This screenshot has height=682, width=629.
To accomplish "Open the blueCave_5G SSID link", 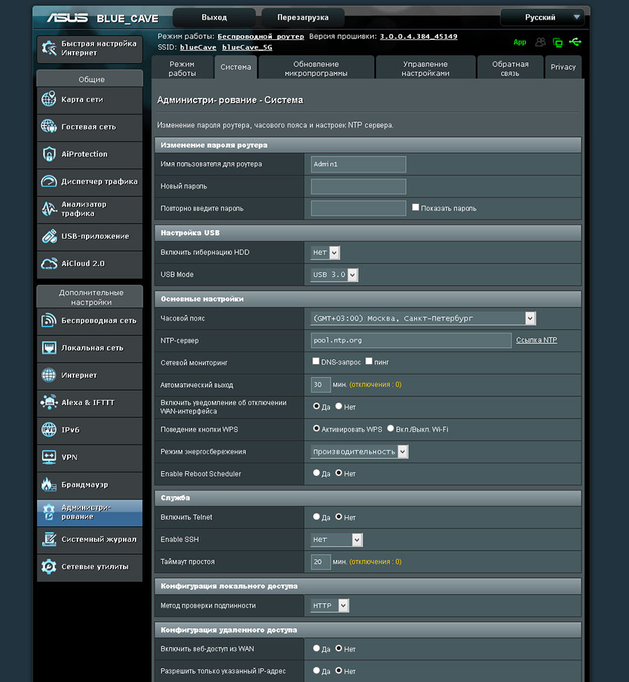I will point(247,48).
